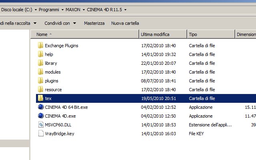The image size is (256, 160).
Task: Click CINEMA 4D R11.5 breadcrumb segment
Action: [104, 10]
